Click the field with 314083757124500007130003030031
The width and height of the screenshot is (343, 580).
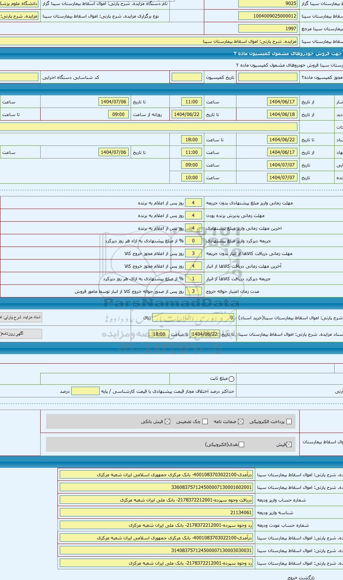point(156,551)
